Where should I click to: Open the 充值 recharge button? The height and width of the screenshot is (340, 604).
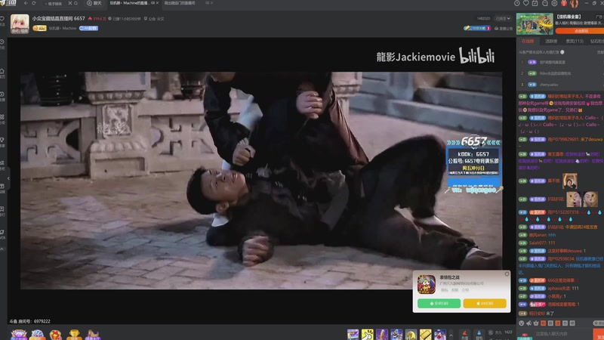tap(464, 335)
